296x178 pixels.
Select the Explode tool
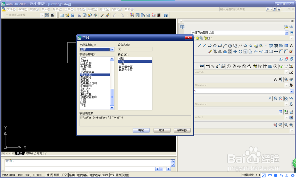point(291,51)
